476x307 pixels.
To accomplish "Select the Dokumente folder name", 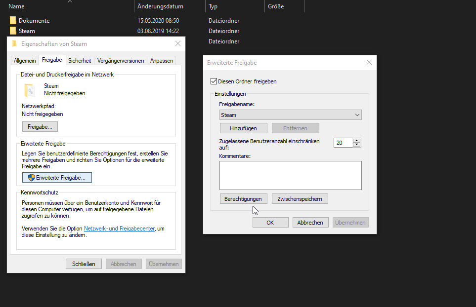I will coord(34,21).
